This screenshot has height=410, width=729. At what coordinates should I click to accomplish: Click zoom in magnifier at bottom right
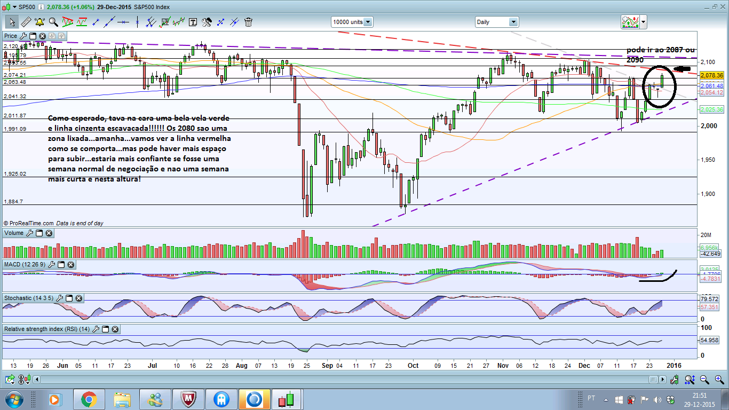[x=719, y=380]
